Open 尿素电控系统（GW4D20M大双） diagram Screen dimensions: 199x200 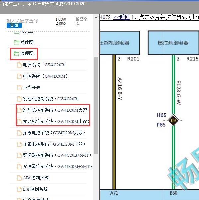(54, 133)
